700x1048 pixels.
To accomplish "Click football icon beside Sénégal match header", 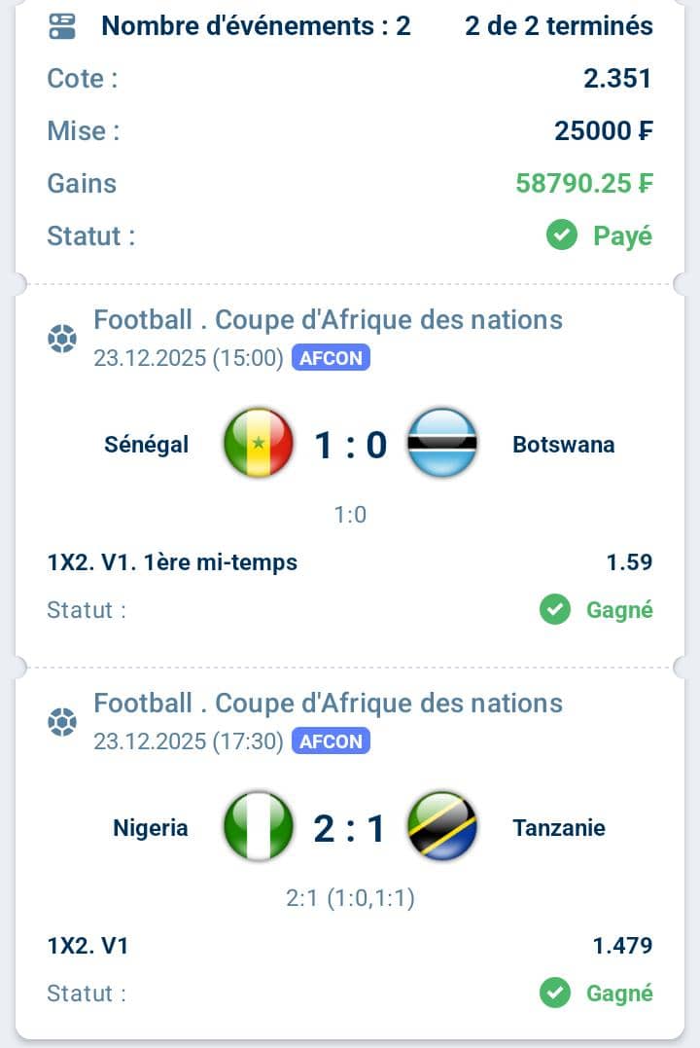I will click(62, 339).
